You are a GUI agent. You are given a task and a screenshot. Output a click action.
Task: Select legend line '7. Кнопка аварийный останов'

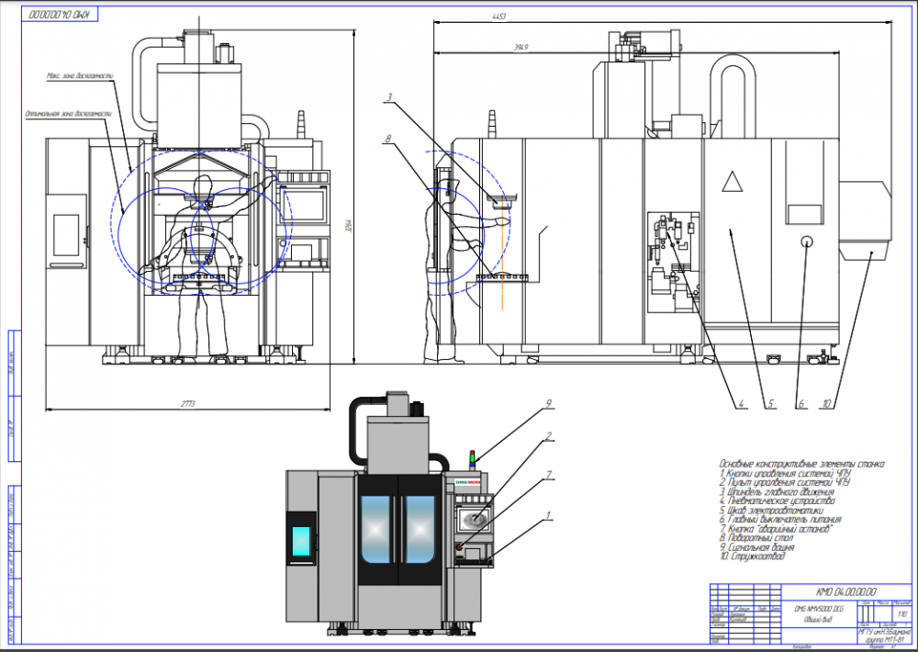coord(777,530)
